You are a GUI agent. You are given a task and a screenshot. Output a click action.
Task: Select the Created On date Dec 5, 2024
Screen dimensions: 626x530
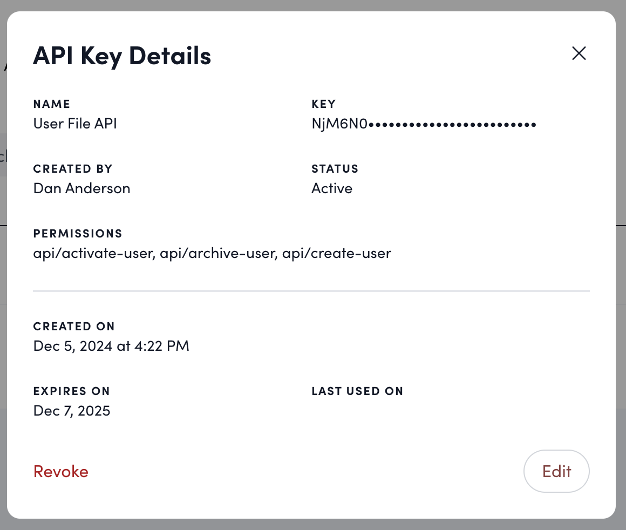tap(111, 346)
